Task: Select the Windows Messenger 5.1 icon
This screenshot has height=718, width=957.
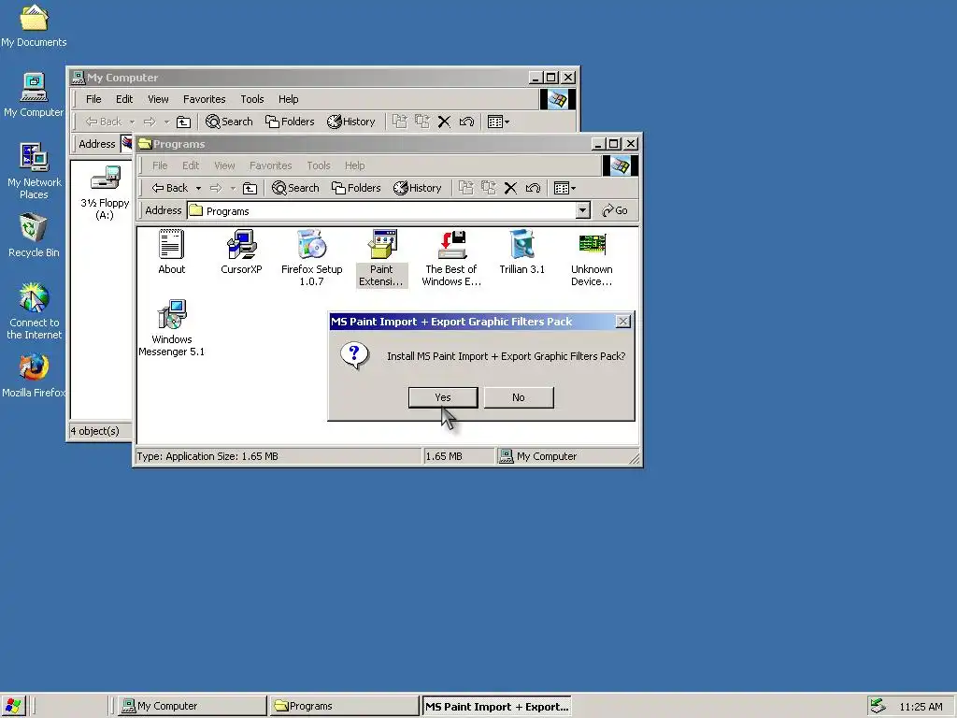Action: coord(172,328)
